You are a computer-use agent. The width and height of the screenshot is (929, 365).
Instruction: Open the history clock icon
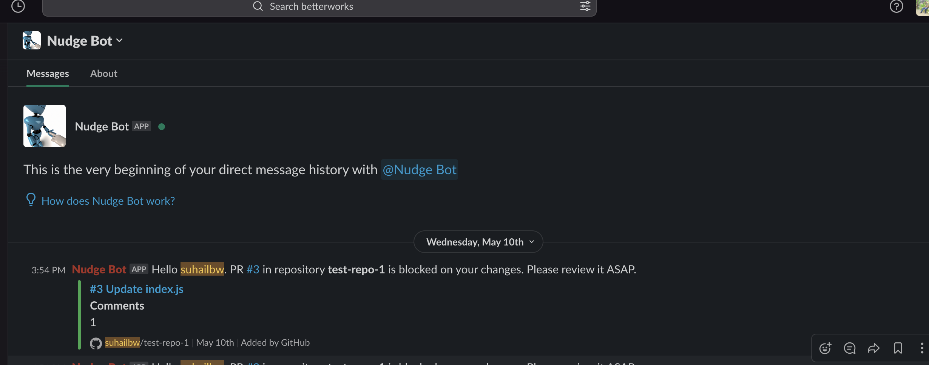coord(18,6)
